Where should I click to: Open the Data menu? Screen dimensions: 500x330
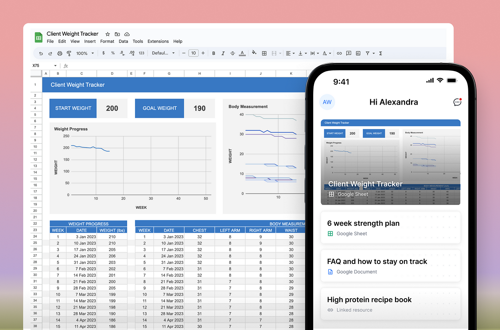[124, 41]
